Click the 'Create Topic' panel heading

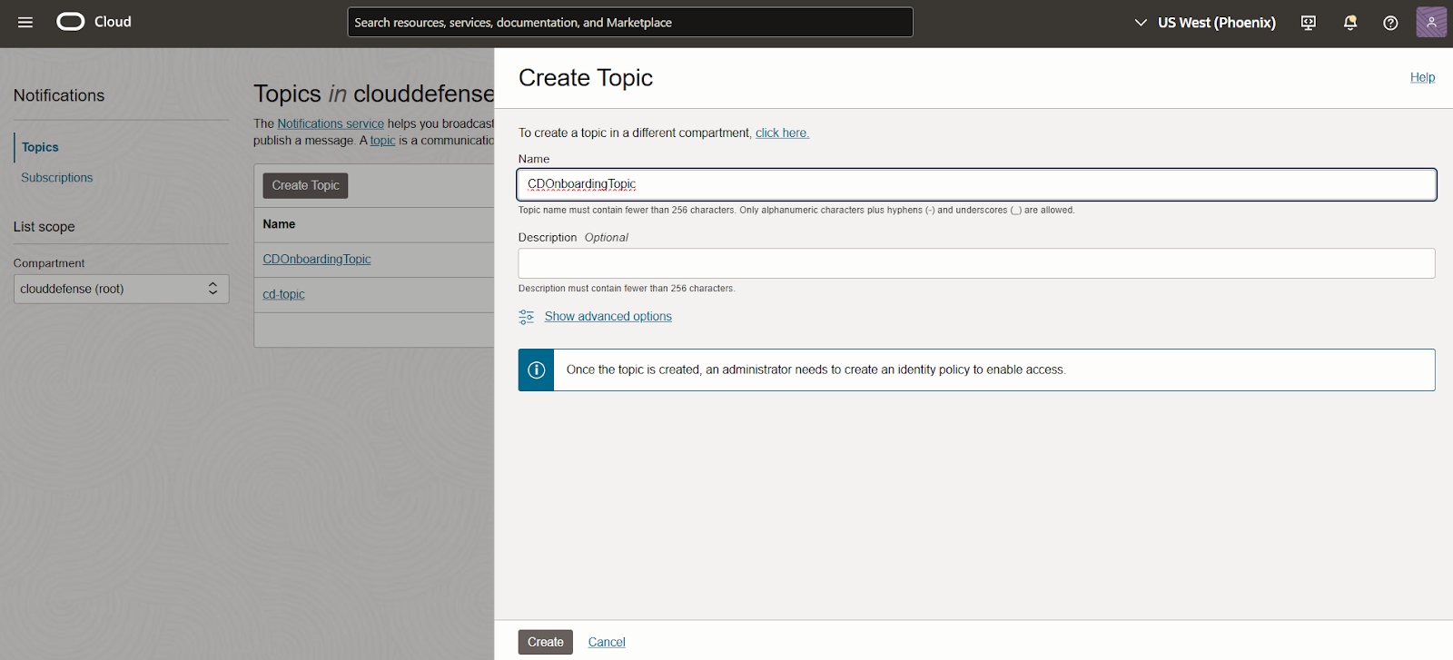pyautogui.click(x=586, y=78)
